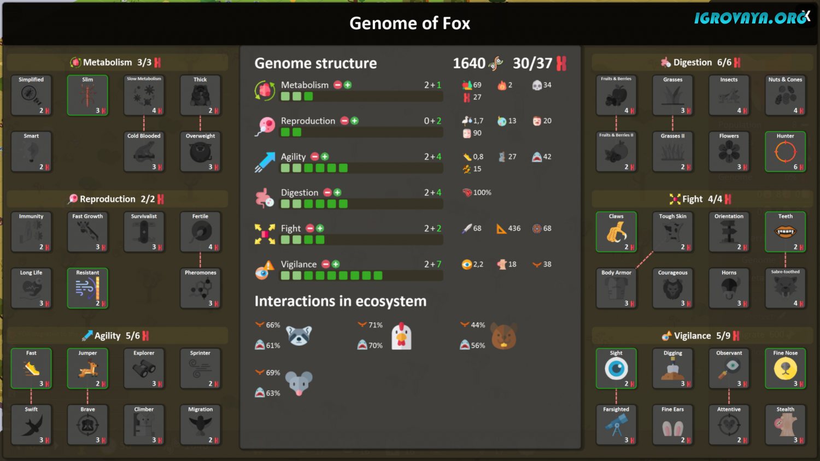
Task: Choose the Jumper agility gene
Action: coord(87,368)
